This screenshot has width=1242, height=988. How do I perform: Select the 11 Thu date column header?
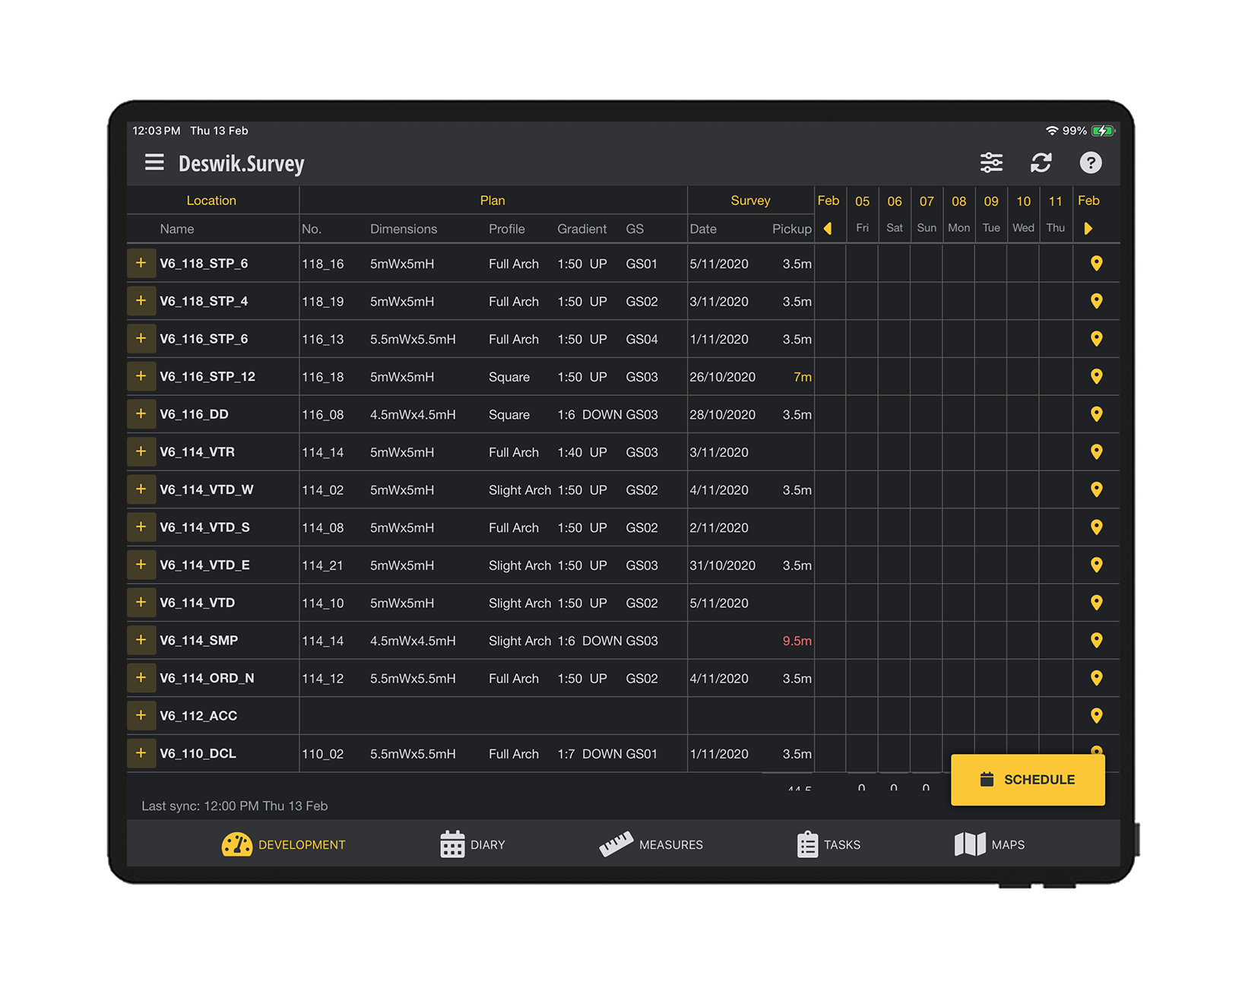[1055, 214]
